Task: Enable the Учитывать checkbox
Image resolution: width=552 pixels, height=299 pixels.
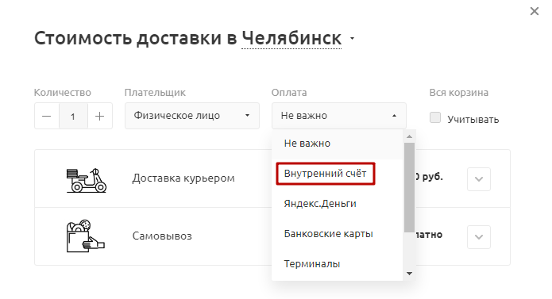Action: pos(435,117)
